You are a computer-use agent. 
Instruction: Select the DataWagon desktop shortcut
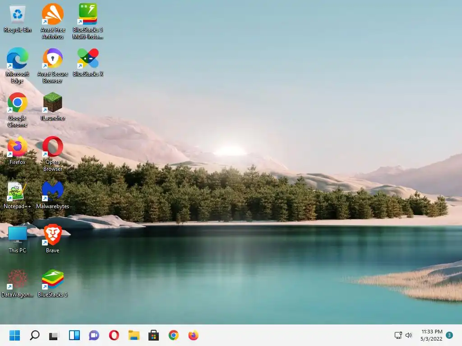(18, 283)
